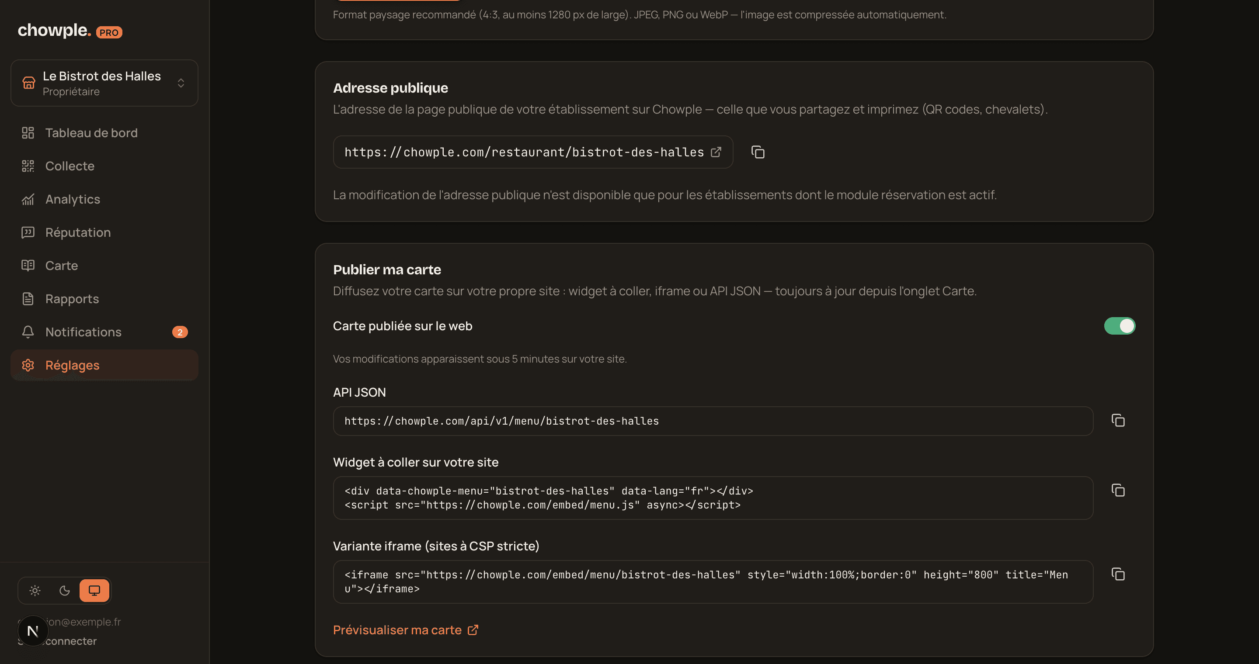Copy the public address URL
Screen dimensions: 1259x664
pos(758,152)
